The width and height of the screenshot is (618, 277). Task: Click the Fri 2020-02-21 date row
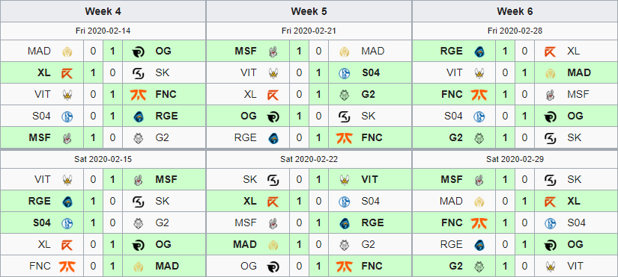pos(309,31)
